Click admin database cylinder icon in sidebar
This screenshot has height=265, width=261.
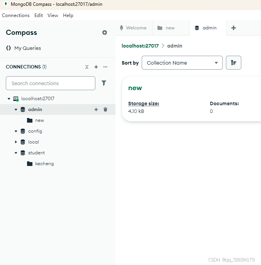coord(23,109)
